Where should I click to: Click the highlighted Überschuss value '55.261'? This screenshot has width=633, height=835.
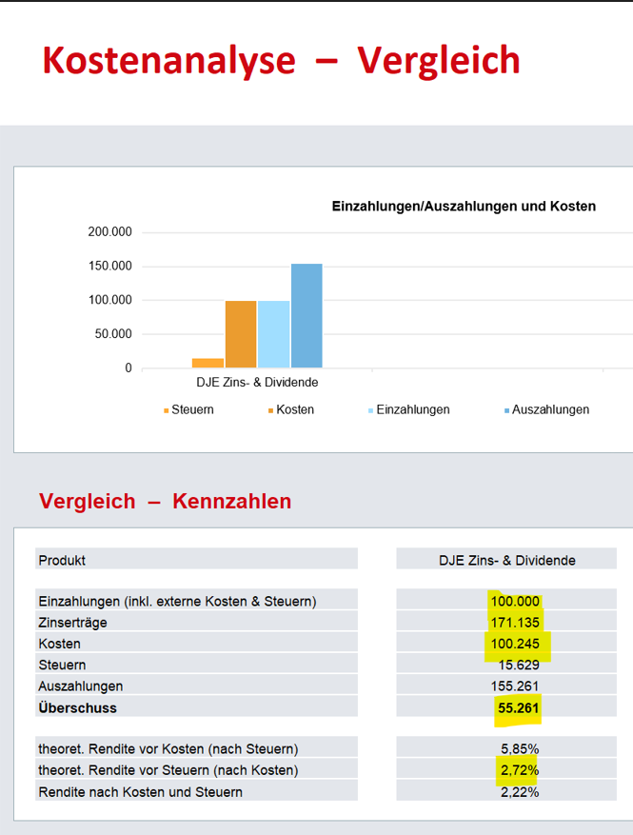pyautogui.click(x=519, y=707)
